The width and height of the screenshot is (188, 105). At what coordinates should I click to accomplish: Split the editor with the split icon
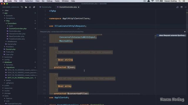182,7
